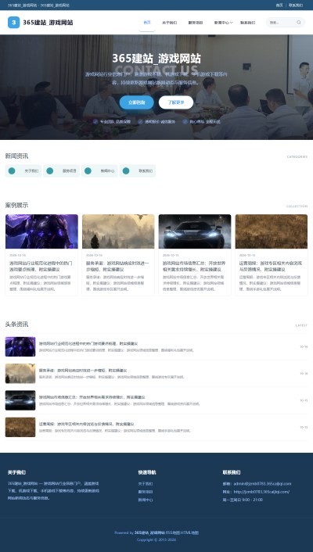This screenshot has height=552, width=313.
Task: Open the misty mountain landscape case thumbnail
Action: [118, 231]
